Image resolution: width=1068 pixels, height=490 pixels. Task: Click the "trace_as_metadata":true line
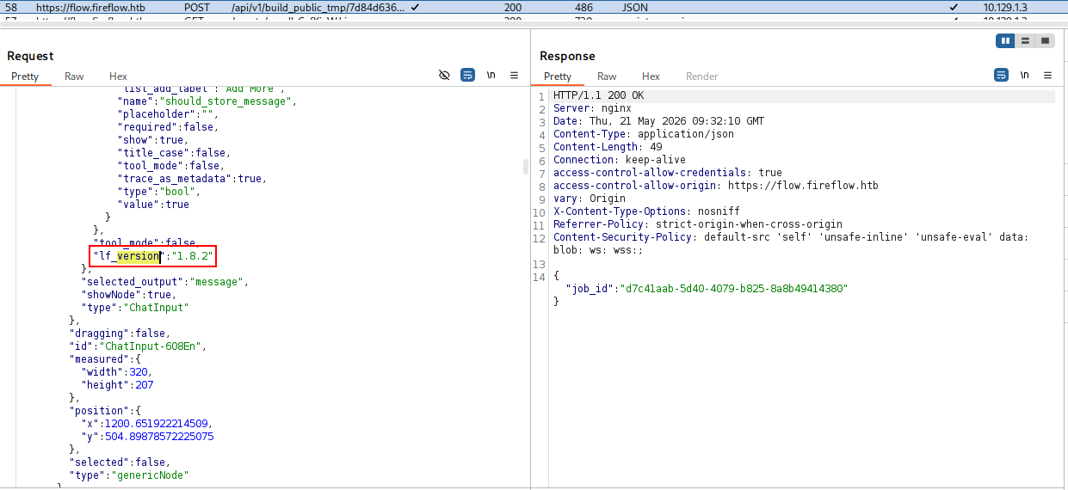pyautogui.click(x=192, y=179)
